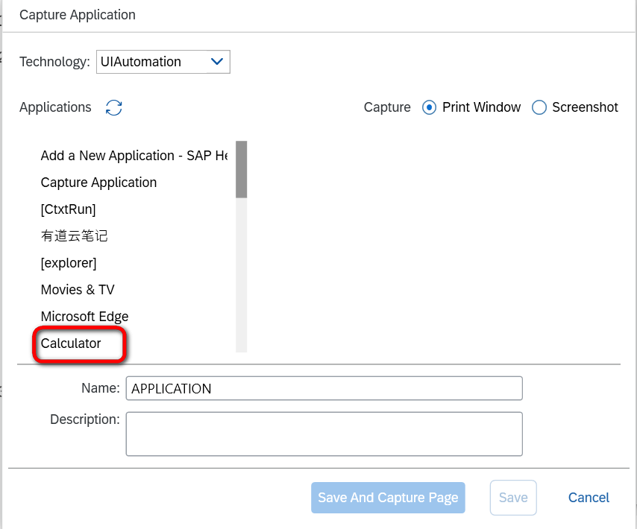The height and width of the screenshot is (529, 637).
Task: Choose Calculator from applications list
Action: point(72,343)
